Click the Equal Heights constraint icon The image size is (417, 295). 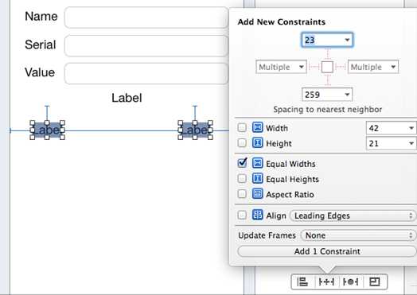257,179
